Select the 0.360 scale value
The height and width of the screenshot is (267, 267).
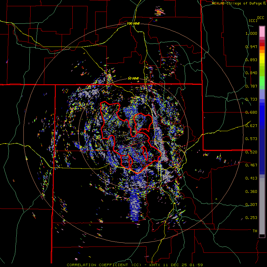251,191
